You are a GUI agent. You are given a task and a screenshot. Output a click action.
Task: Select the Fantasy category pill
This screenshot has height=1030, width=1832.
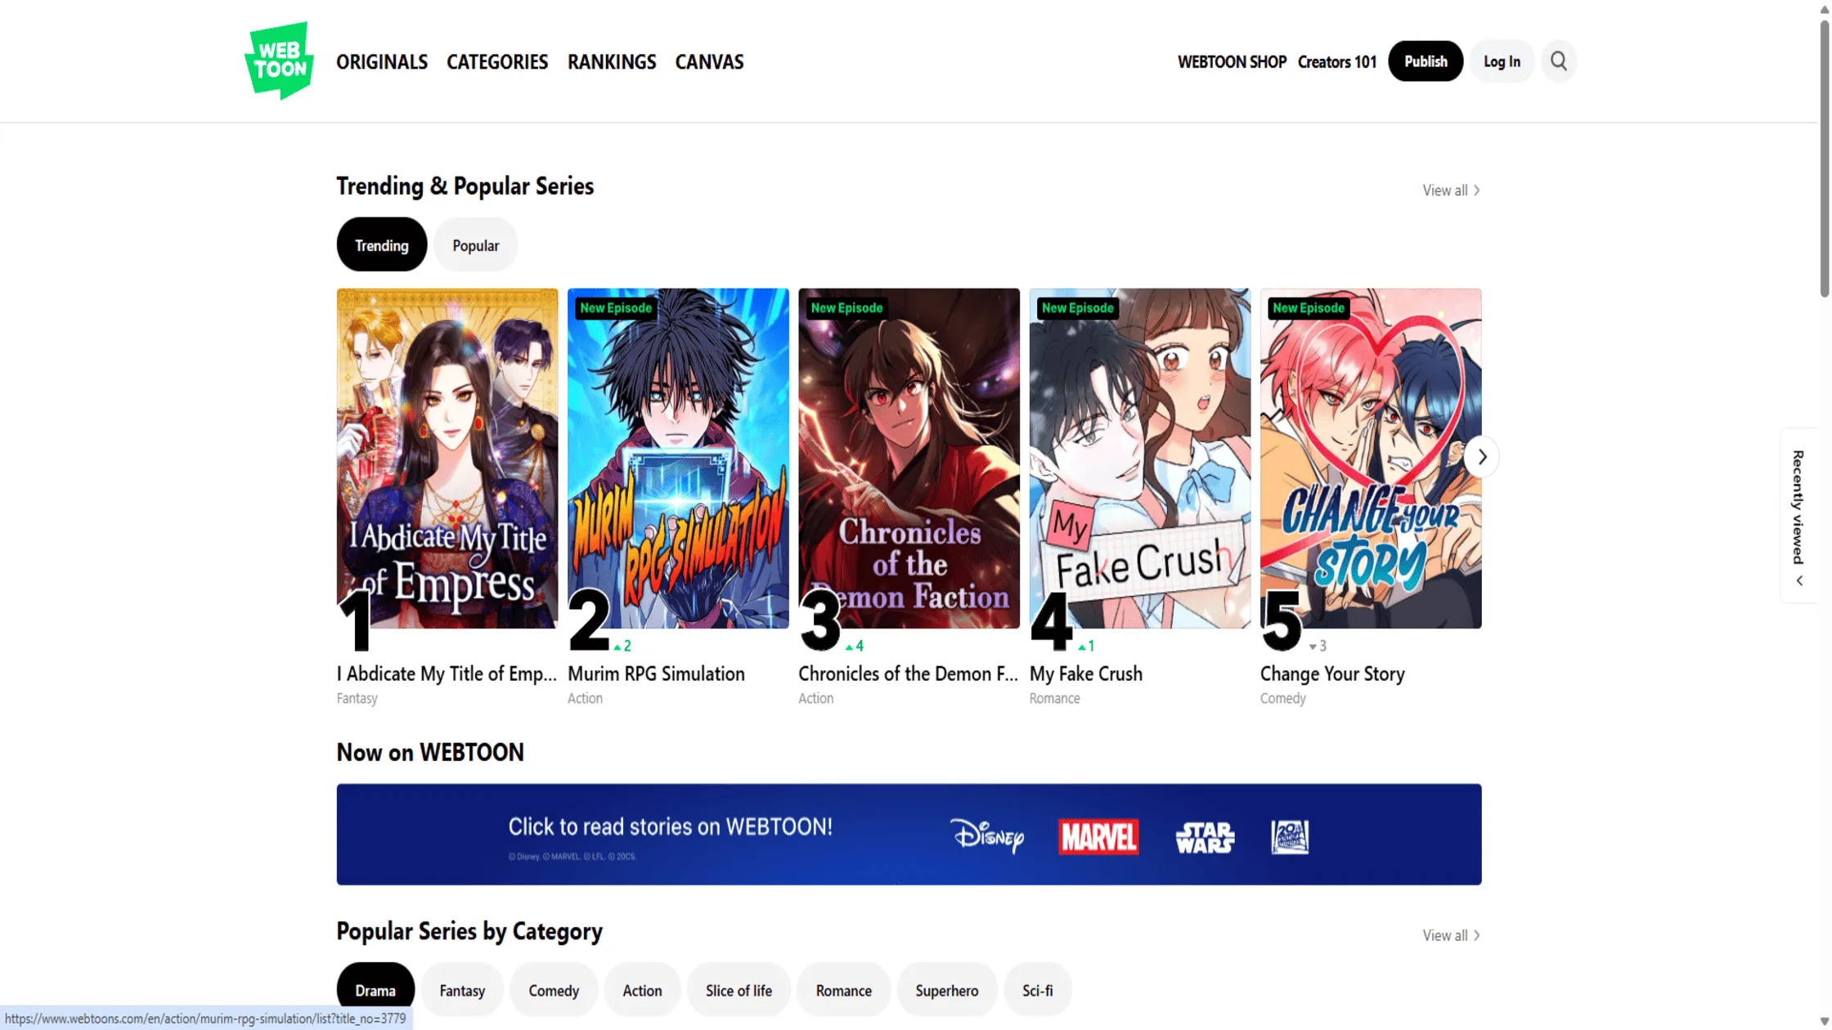462,991
